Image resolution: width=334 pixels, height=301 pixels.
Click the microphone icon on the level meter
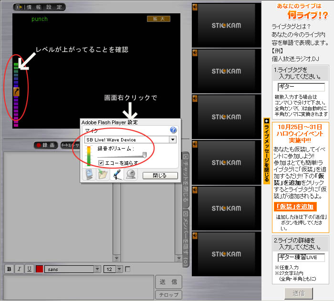coord(16,91)
